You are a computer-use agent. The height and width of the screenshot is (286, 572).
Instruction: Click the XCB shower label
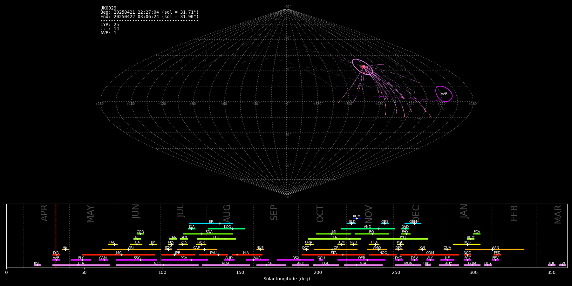[x=467, y=242]
